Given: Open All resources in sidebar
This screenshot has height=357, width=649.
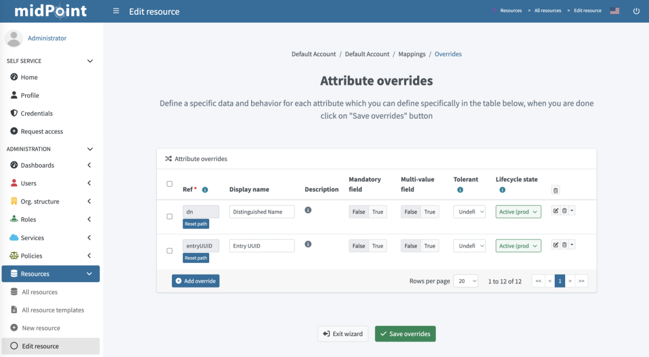Looking at the screenshot, I should point(40,292).
